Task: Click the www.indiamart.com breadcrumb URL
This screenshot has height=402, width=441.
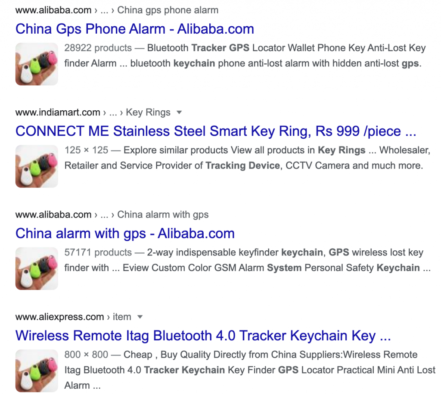Action: point(58,112)
